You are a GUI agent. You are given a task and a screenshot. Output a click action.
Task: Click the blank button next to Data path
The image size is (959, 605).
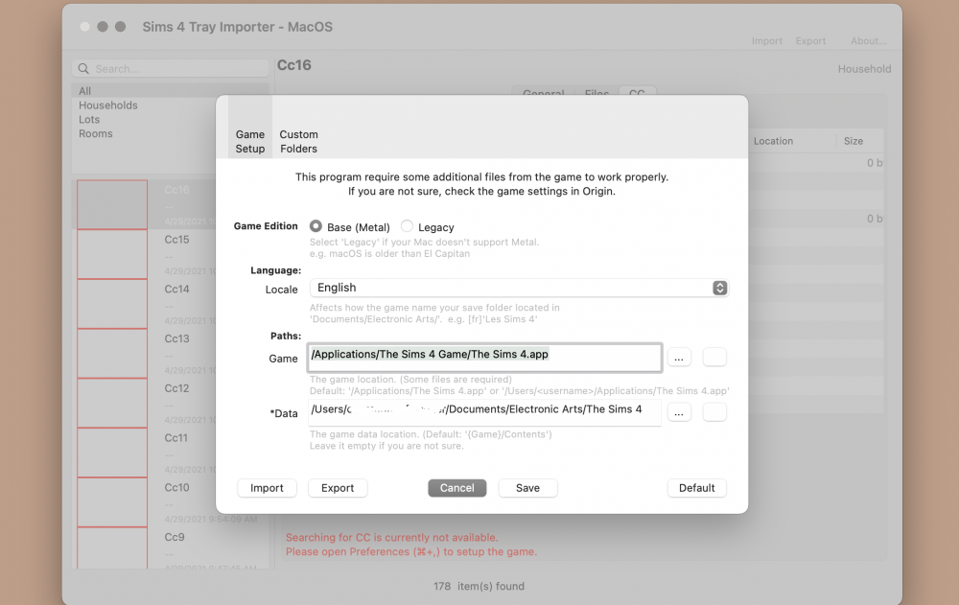click(x=714, y=412)
